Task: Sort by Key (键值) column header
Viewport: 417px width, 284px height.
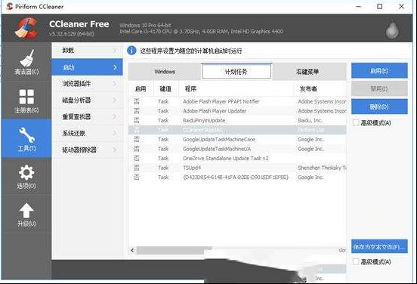Action: 165,89
